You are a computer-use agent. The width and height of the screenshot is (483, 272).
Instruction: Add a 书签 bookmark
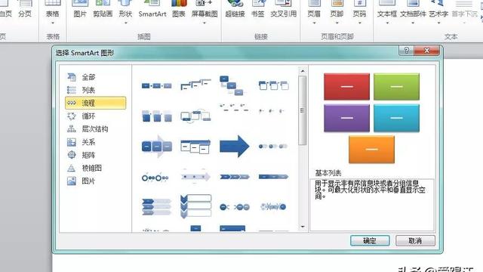coord(258,9)
